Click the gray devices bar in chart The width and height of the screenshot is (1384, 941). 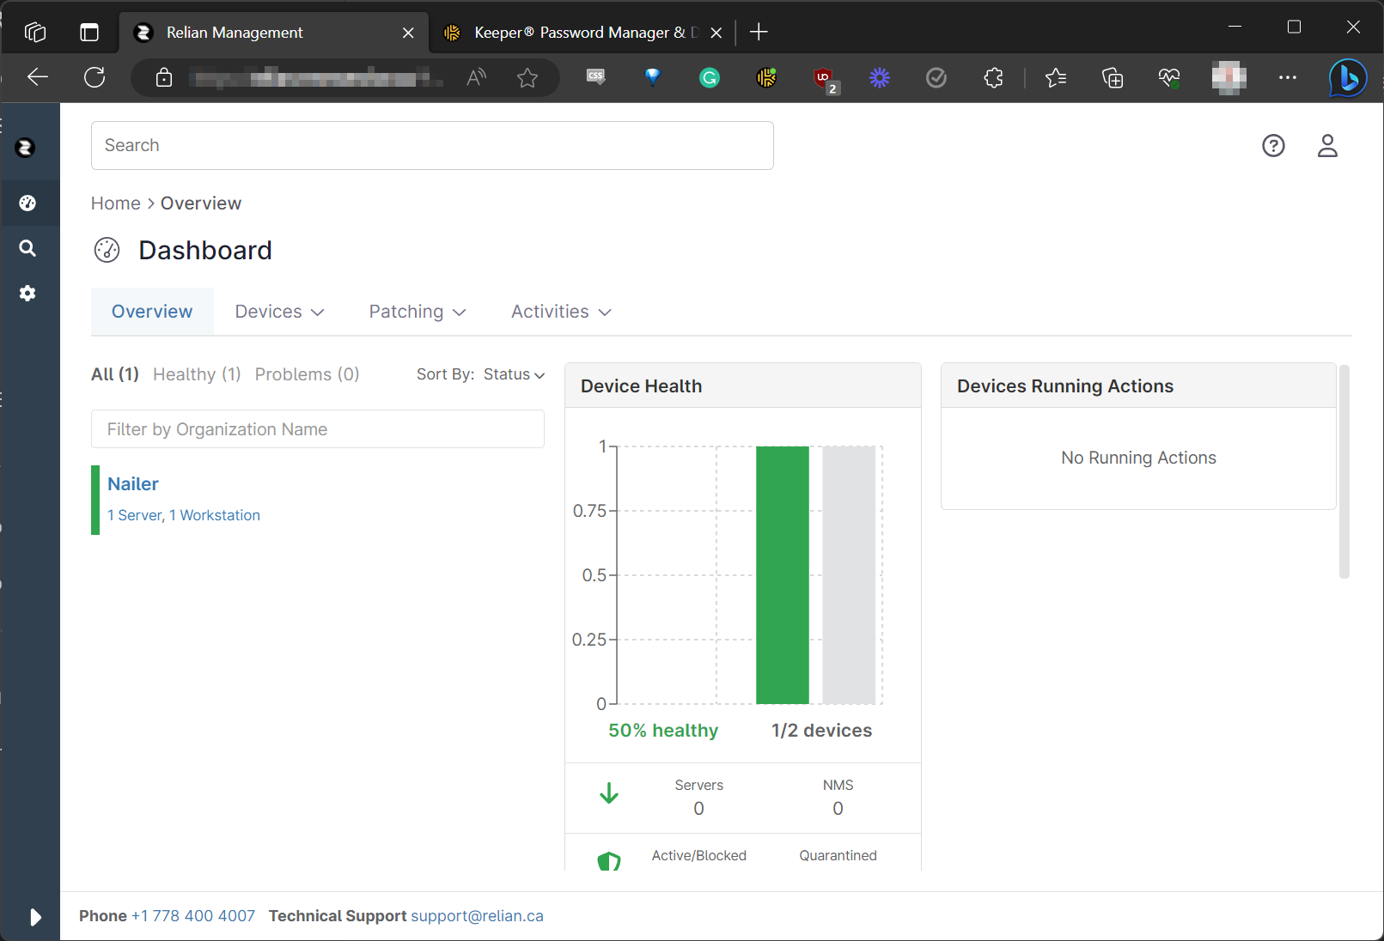(x=849, y=575)
